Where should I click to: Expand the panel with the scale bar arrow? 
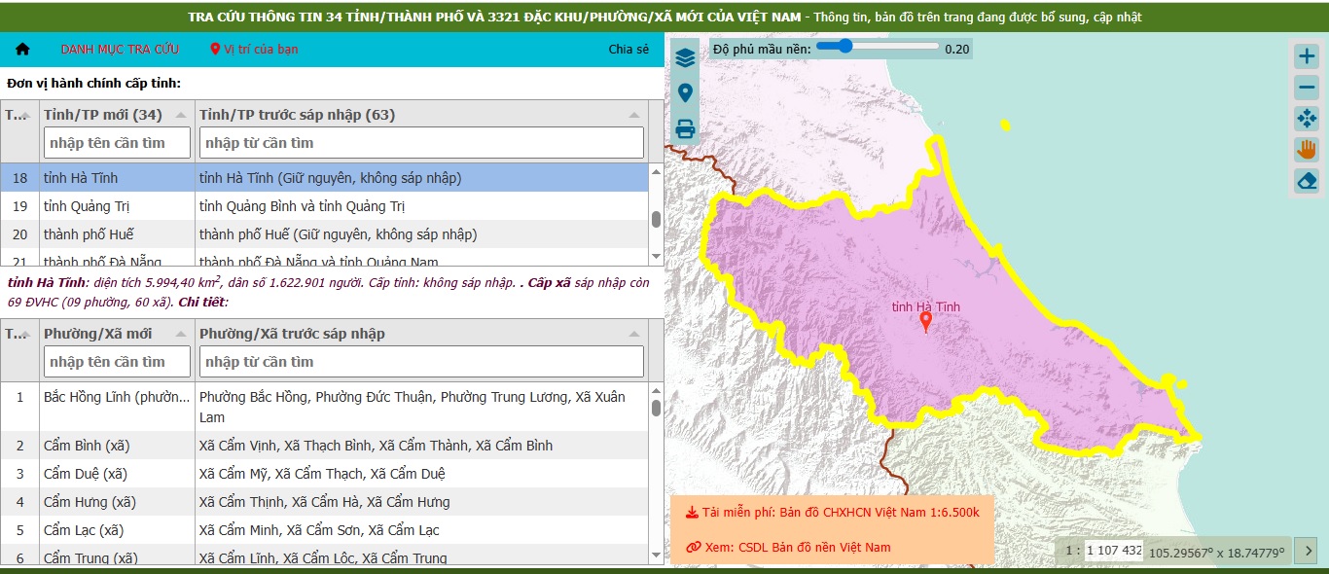(1310, 550)
